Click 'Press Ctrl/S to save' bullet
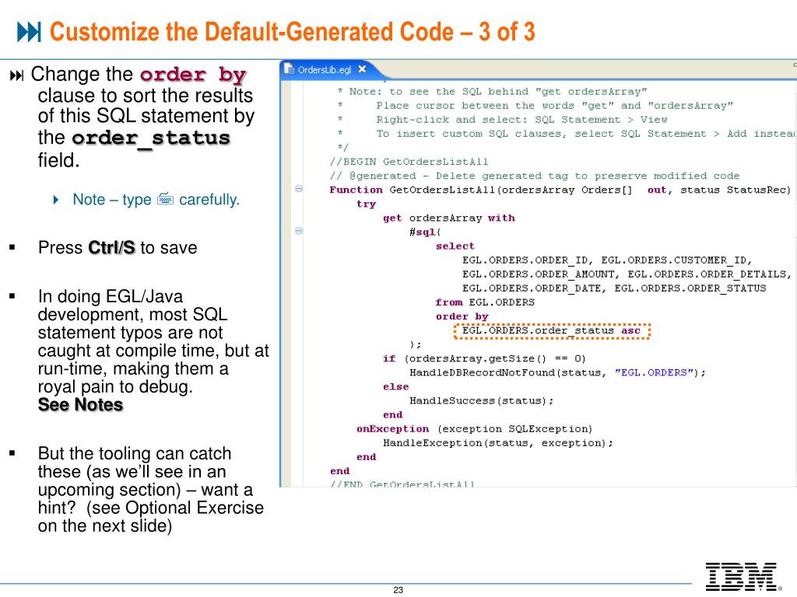Viewport: 797px width, 597px height. point(118,248)
